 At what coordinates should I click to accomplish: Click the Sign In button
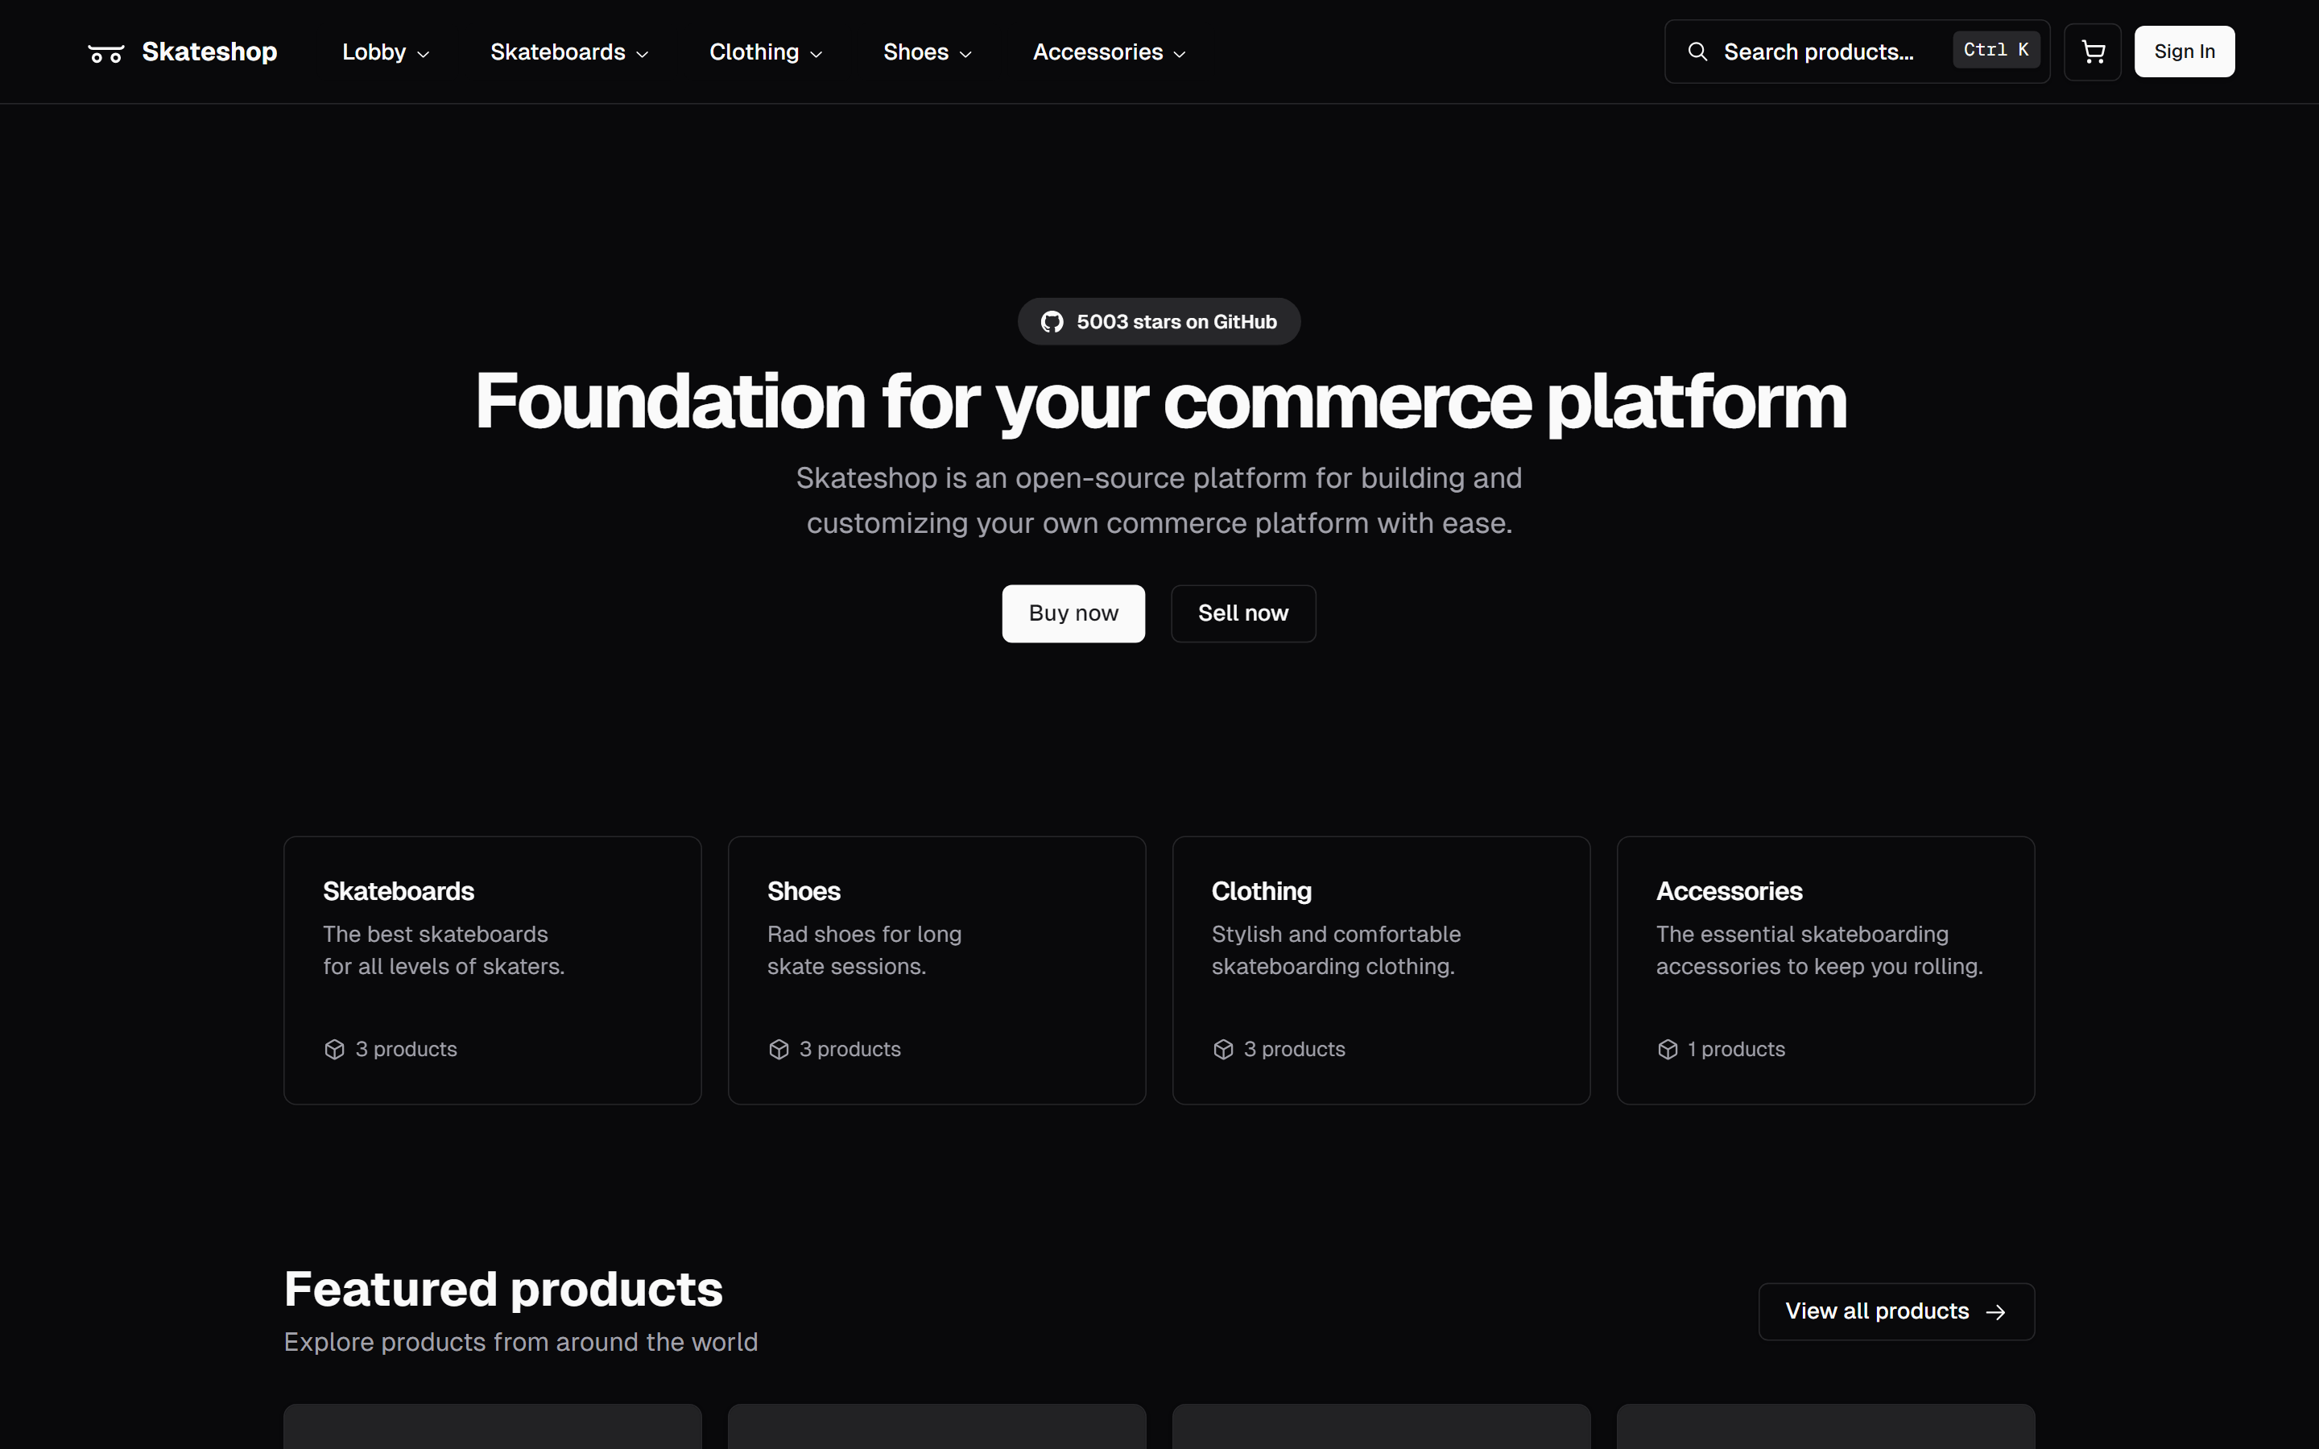pyautogui.click(x=2184, y=51)
